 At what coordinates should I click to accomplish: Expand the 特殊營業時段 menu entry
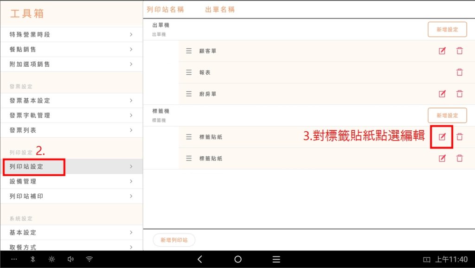pyautogui.click(x=71, y=35)
